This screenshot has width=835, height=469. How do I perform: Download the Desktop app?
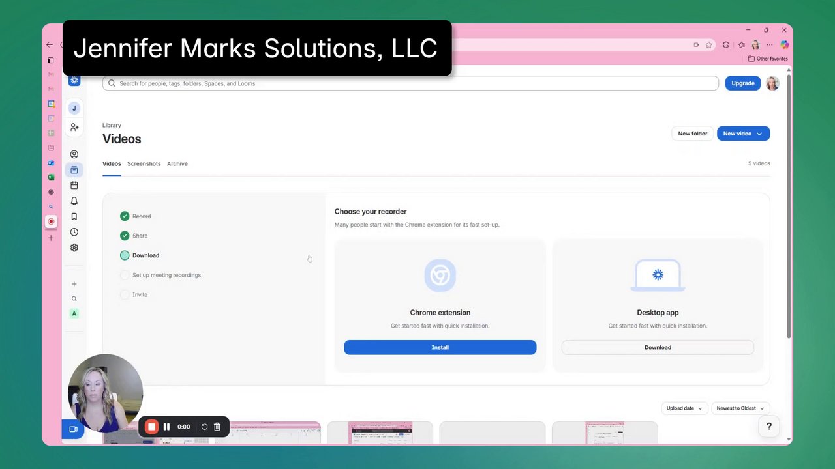point(658,347)
